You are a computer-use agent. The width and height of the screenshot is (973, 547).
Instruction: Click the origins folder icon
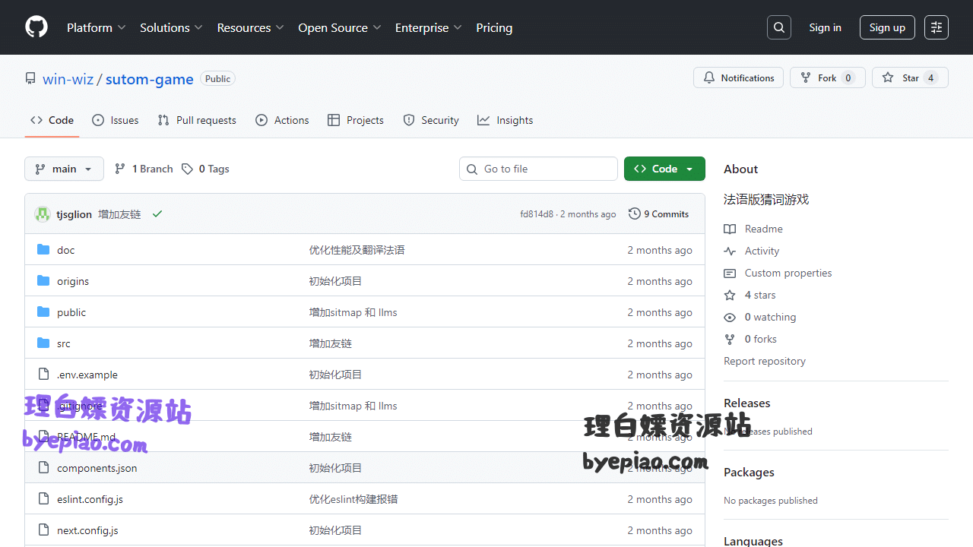pyautogui.click(x=43, y=281)
